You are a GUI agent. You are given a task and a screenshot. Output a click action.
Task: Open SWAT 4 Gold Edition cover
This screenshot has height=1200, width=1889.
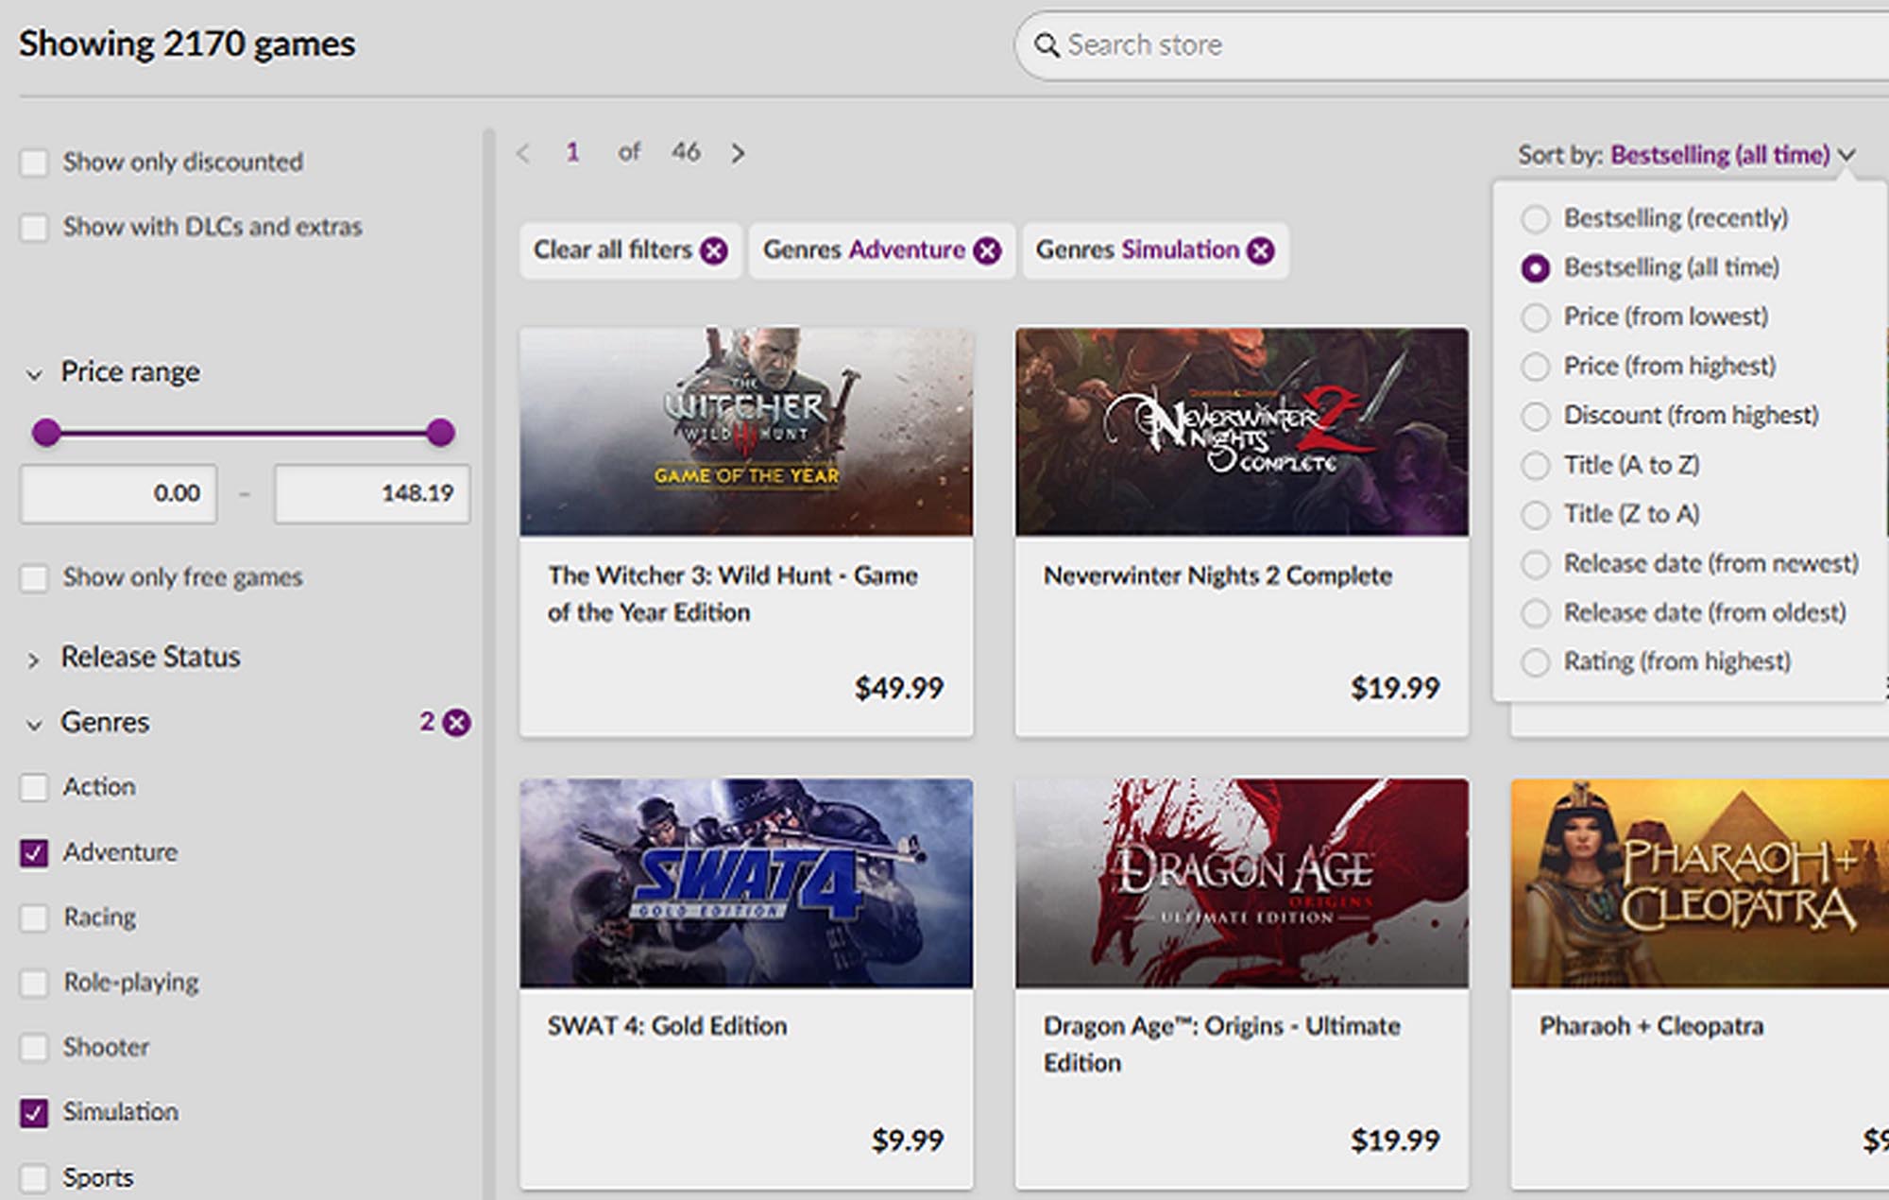pyautogui.click(x=746, y=883)
